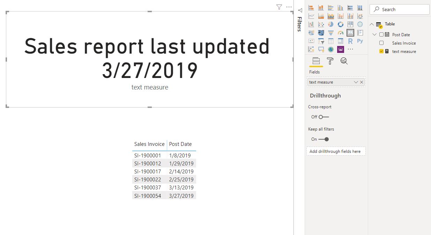Click text measure field name in list
This screenshot has width=431, height=235.
tap(404, 51)
